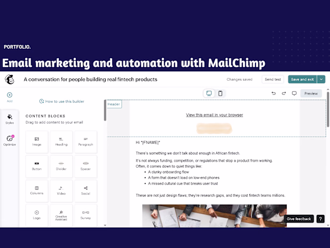Click the Send test button
Image resolution: width=330 pixels, height=248 pixels.
pyautogui.click(x=273, y=79)
